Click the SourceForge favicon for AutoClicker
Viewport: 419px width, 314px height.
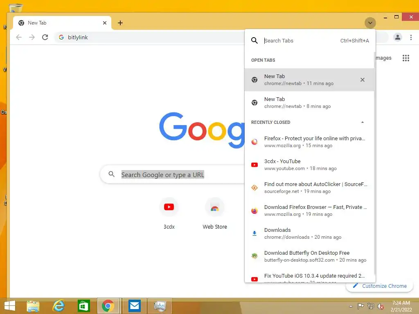(x=255, y=188)
